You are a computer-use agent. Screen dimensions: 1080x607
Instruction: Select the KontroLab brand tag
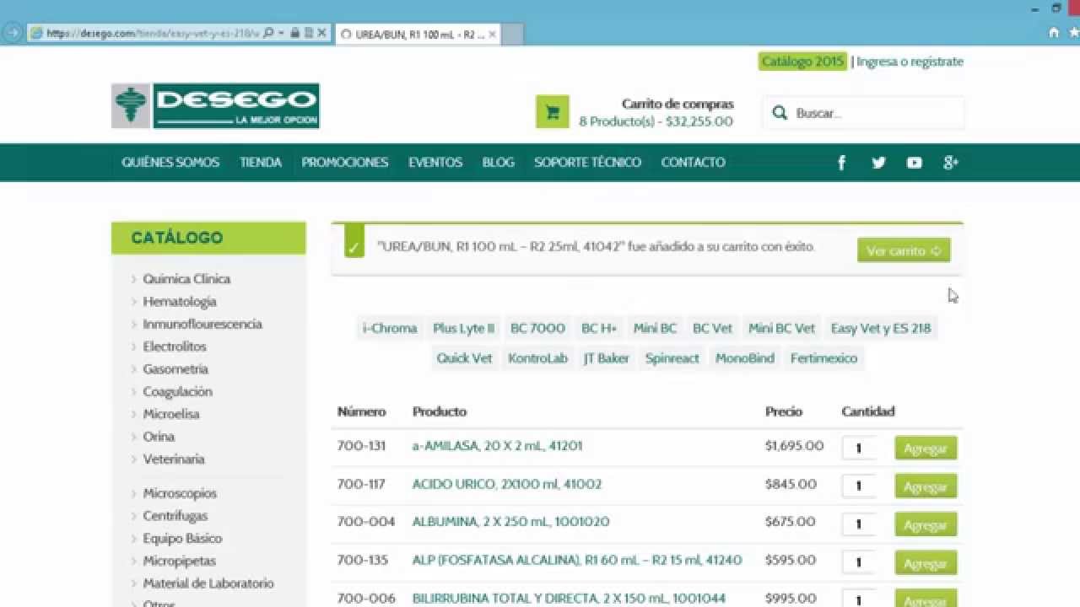[538, 358]
